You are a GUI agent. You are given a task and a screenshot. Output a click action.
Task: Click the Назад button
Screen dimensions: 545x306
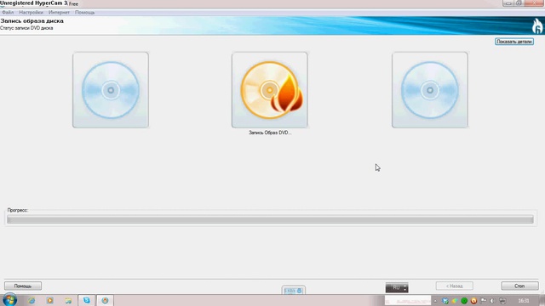pos(454,286)
